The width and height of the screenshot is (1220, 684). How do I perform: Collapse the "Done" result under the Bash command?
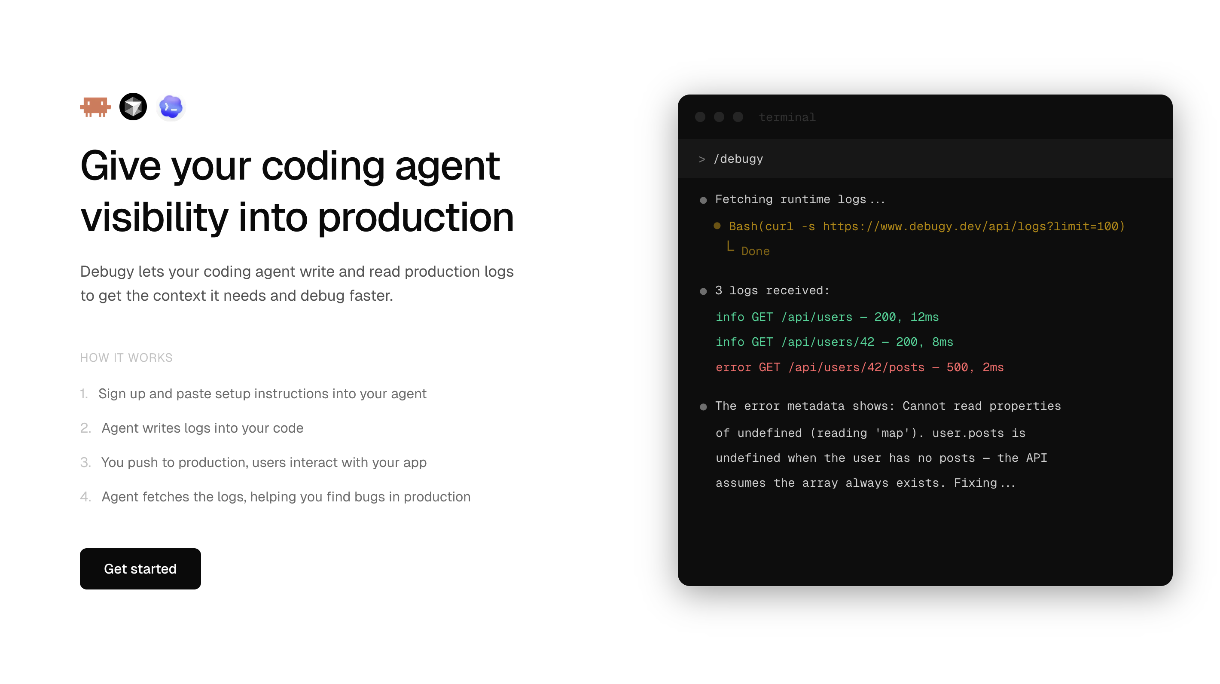point(755,251)
